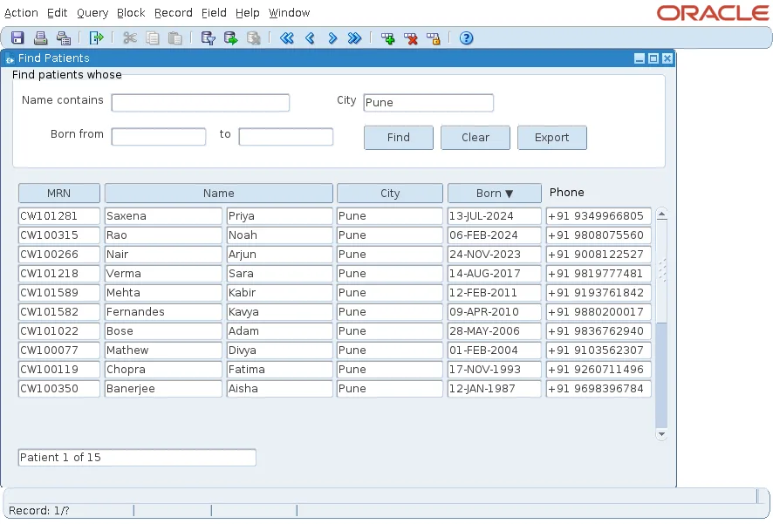This screenshot has width=773, height=524.
Task: Go to previous block with double-left arrows
Action: coord(287,37)
